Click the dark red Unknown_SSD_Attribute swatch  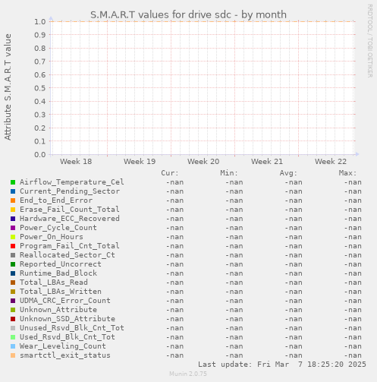pos(13,319)
